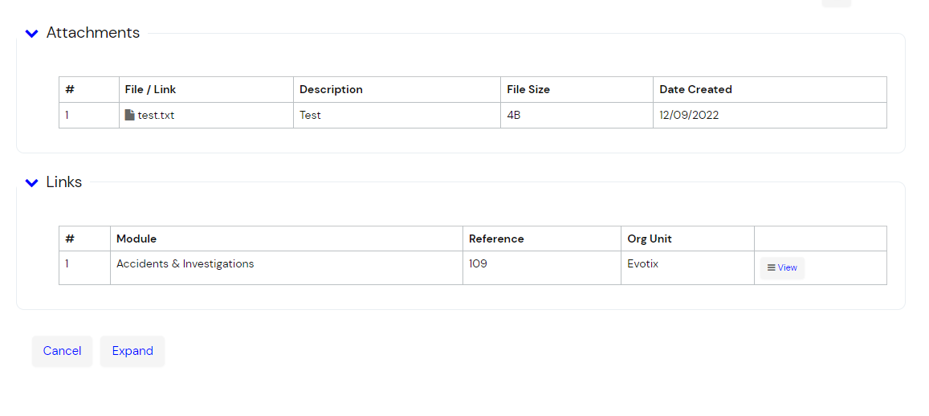Click the File Size column header
The image size is (929, 416).
[528, 89]
